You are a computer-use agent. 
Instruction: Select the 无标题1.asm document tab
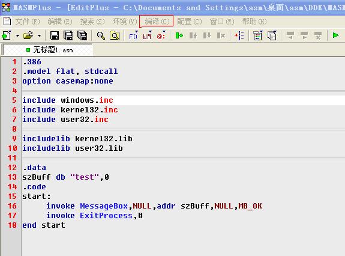tap(48, 50)
